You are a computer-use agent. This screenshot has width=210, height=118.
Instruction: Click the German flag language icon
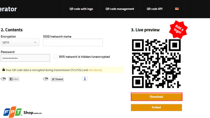click(x=177, y=9)
